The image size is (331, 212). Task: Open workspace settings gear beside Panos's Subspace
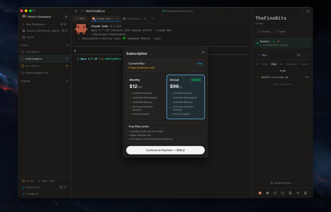pyautogui.click(x=66, y=17)
